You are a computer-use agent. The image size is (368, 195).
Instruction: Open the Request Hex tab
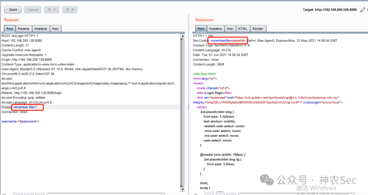click(55, 29)
